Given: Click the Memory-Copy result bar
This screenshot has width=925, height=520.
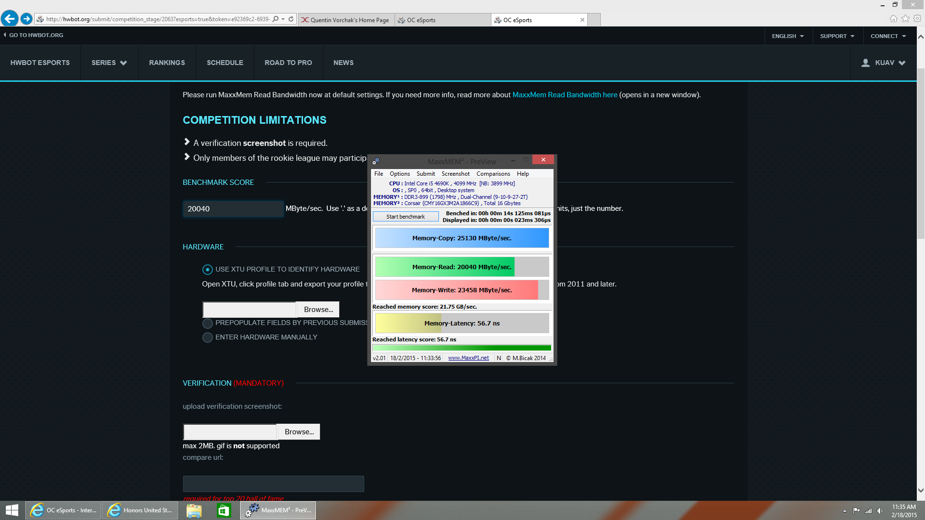Looking at the screenshot, I should [x=462, y=238].
